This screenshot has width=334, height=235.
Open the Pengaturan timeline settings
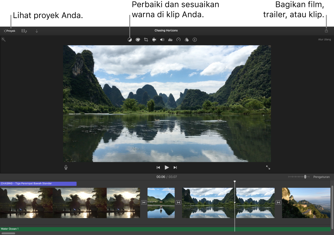click(x=321, y=177)
